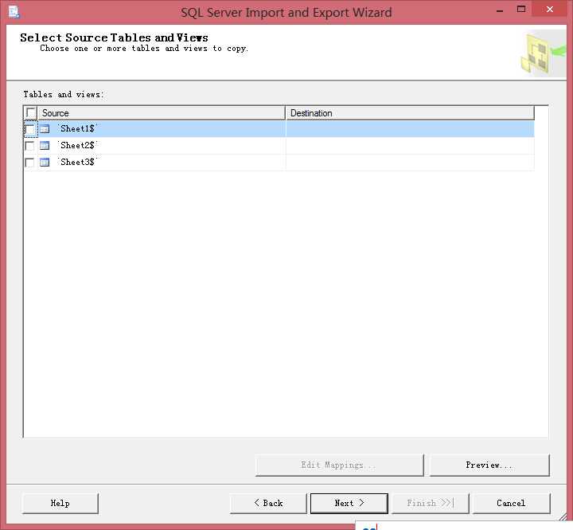Proceed with the Next button
The image size is (573, 530).
tap(349, 503)
